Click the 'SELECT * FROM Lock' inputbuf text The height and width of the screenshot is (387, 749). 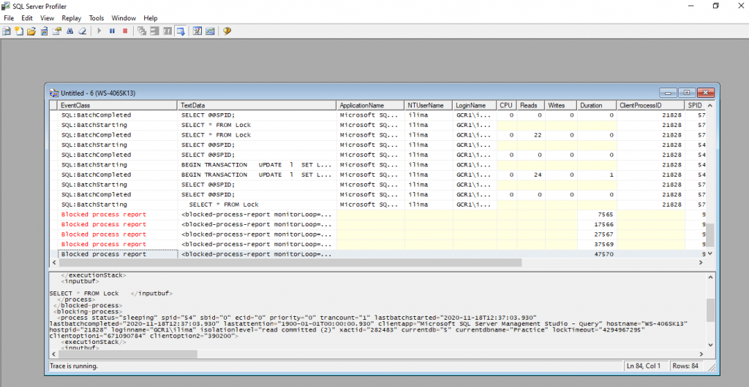(84, 293)
